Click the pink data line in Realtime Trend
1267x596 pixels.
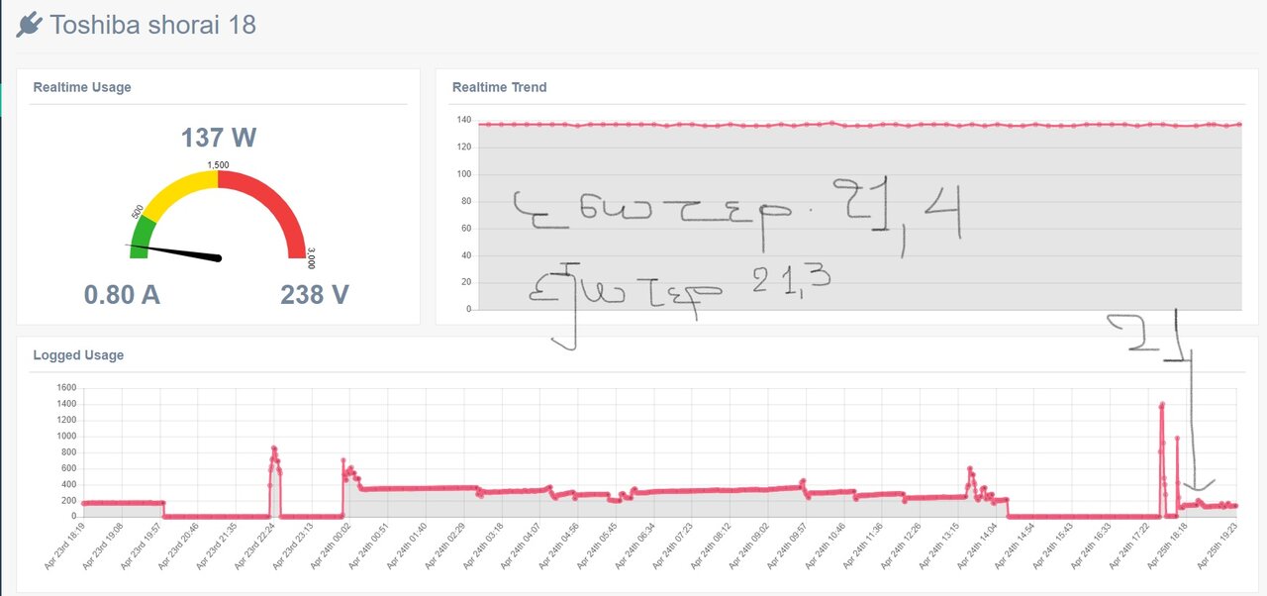click(859, 125)
